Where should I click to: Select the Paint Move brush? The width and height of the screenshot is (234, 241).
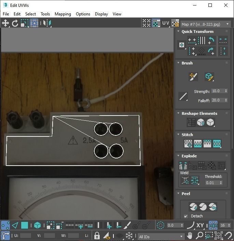(193, 77)
